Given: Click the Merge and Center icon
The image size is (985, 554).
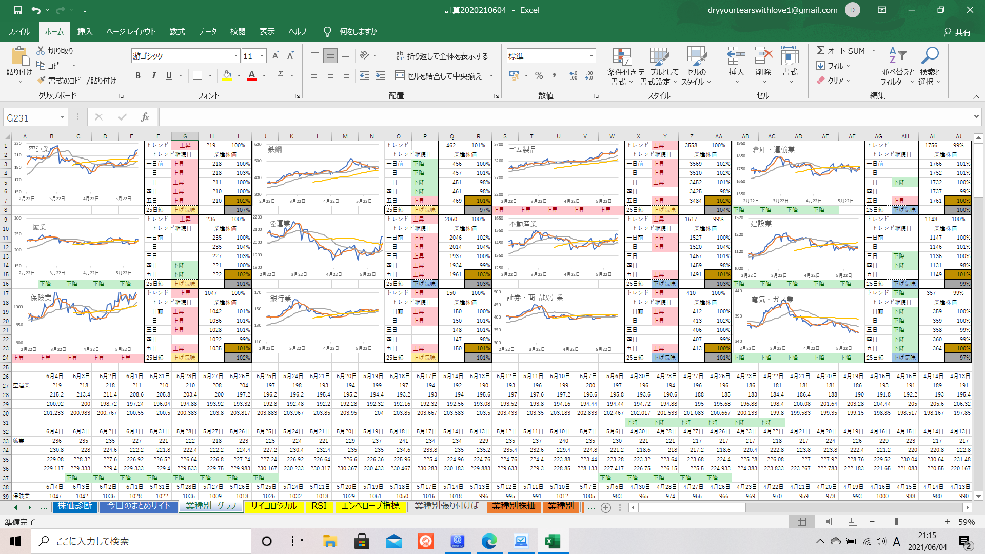Looking at the screenshot, I should click(400, 76).
